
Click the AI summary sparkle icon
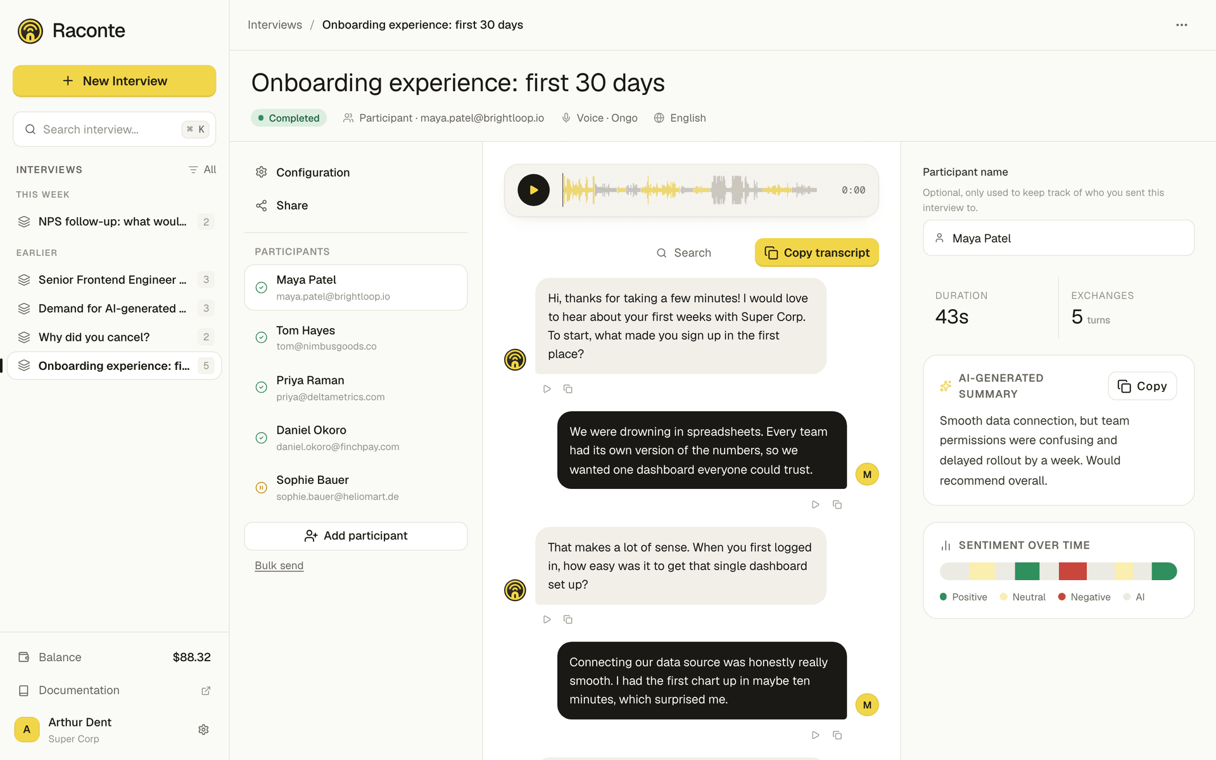click(946, 386)
